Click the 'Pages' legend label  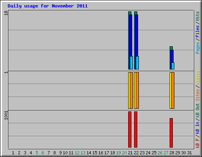197,48
